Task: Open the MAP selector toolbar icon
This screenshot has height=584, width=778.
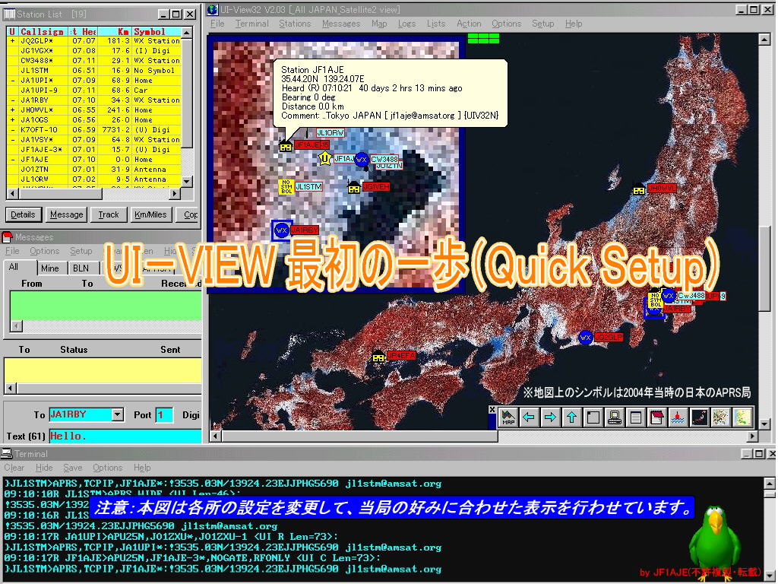Action: [508, 417]
